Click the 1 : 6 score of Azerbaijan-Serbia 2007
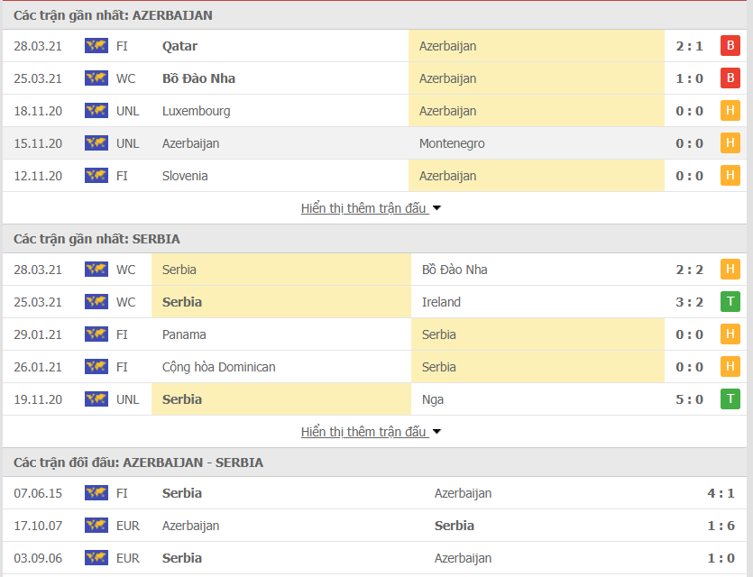This screenshot has height=577, width=753. click(x=721, y=526)
